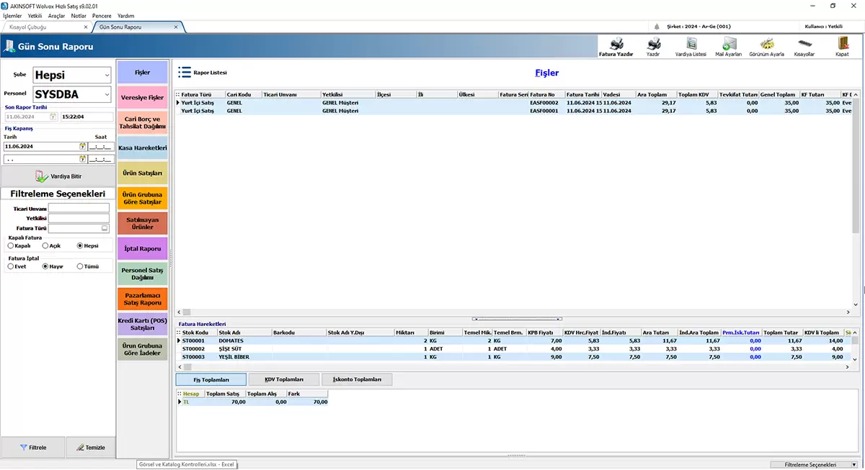Viewport: 865px width, 470px height.
Task: Choose Evet under Fatura İptal
Action: pos(11,266)
